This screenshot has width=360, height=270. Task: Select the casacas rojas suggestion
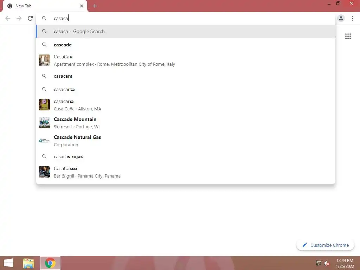186,156
